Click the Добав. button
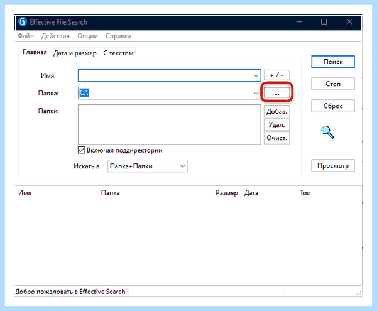 (x=276, y=111)
